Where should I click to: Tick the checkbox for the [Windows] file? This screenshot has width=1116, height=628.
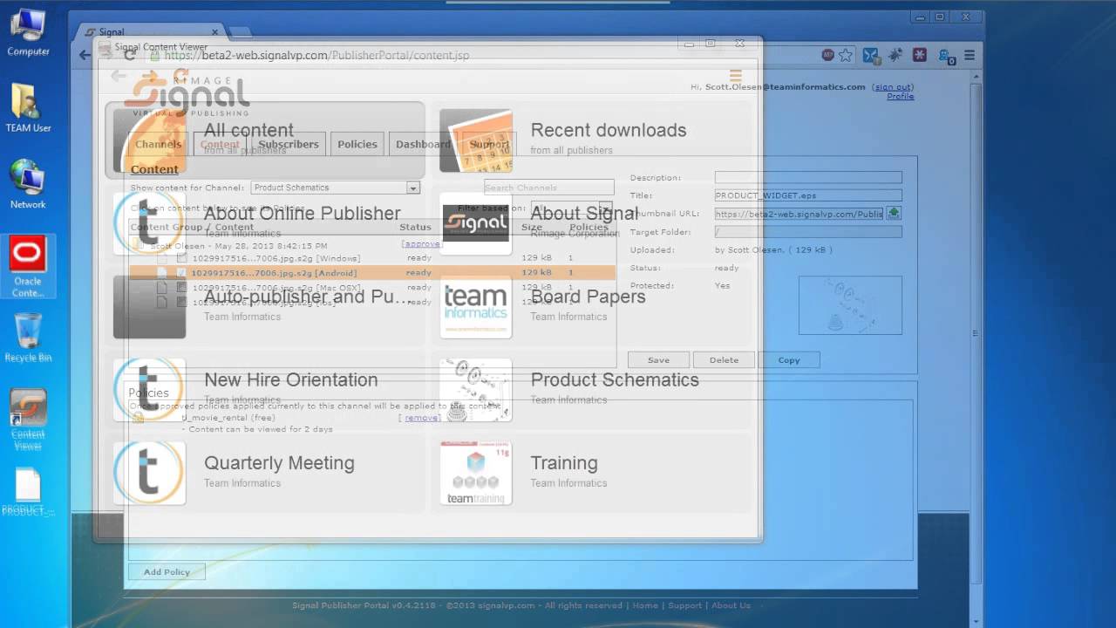[181, 258]
